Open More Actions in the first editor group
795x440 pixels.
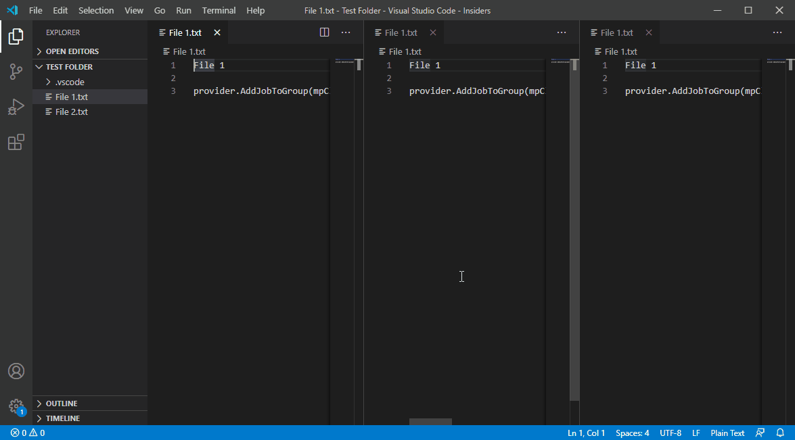click(x=346, y=32)
